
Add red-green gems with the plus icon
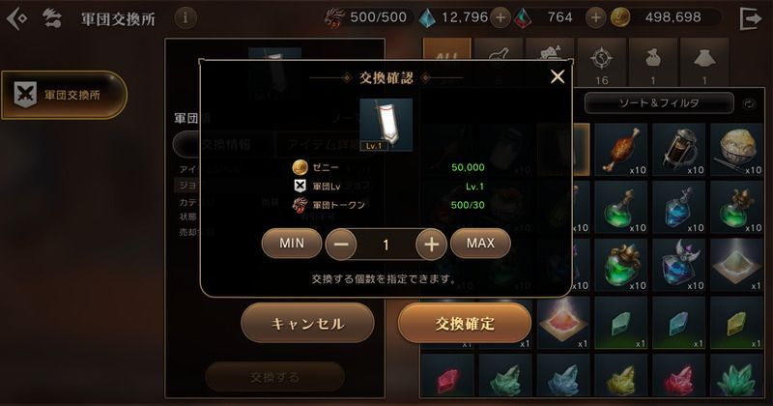[x=595, y=17]
